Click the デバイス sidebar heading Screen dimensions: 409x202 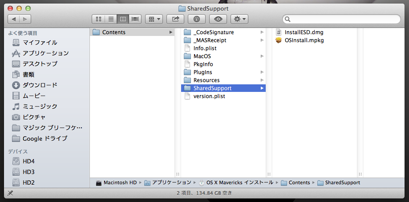(x=18, y=151)
